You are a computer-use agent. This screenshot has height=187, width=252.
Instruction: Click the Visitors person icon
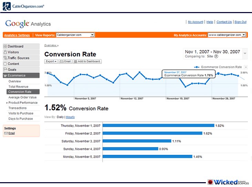pyautogui.click(x=5, y=52)
